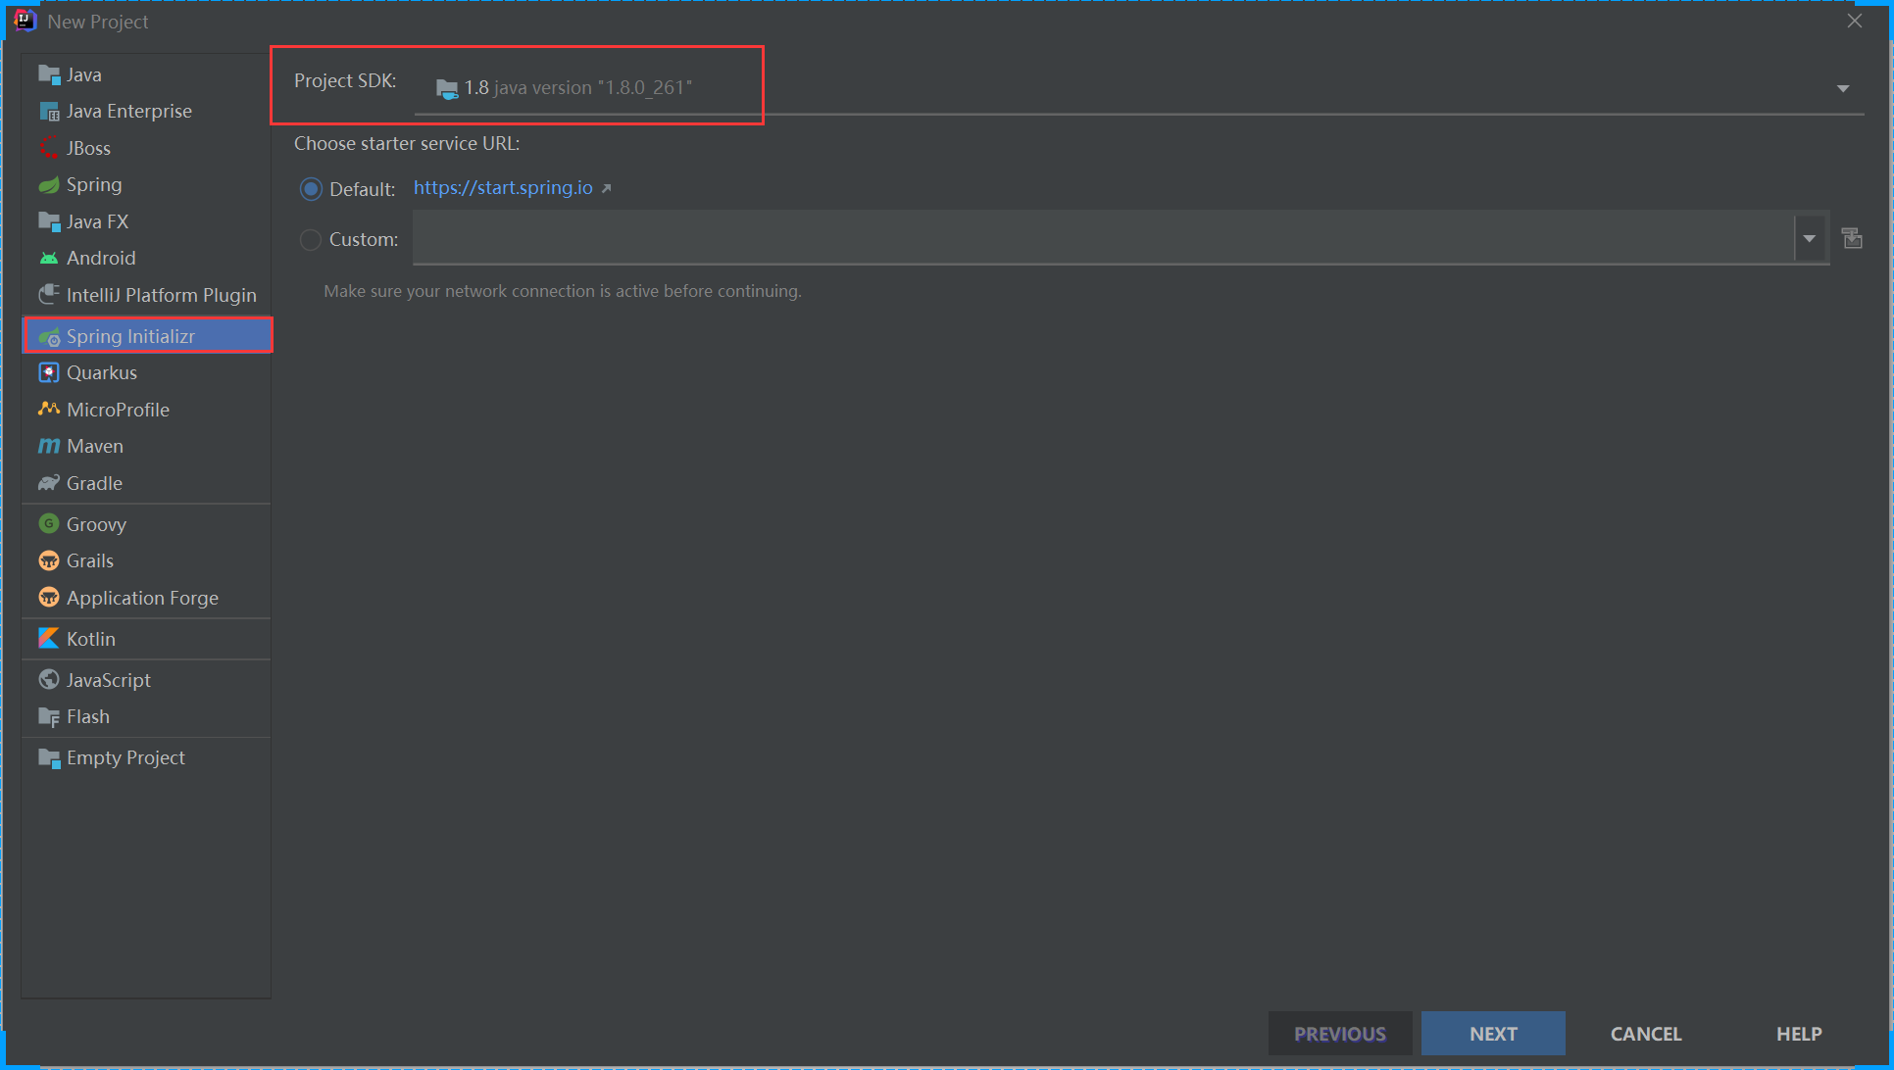Click the Quarkus icon in project list
This screenshot has width=1894, height=1070.
pos(48,373)
